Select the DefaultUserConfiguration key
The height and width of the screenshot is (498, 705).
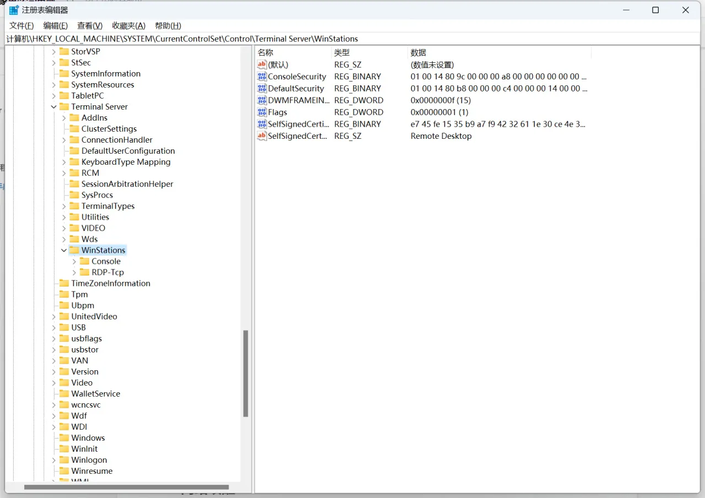tap(128, 151)
